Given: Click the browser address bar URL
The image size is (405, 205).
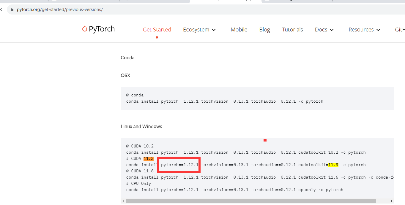Looking at the screenshot, I should pos(60,9).
